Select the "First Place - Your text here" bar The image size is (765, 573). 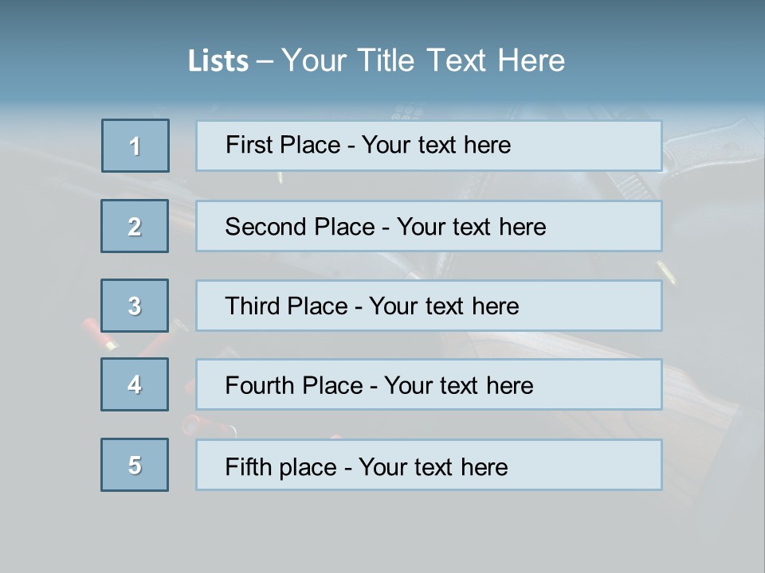click(x=429, y=146)
